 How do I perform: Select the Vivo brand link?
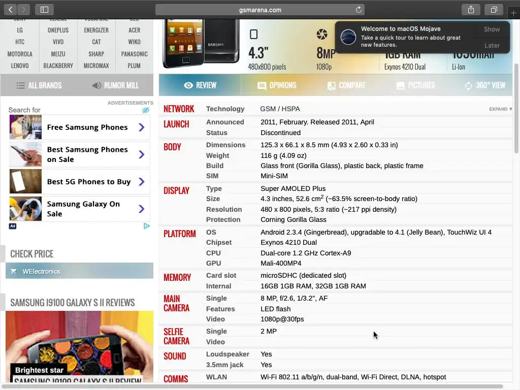pos(58,42)
